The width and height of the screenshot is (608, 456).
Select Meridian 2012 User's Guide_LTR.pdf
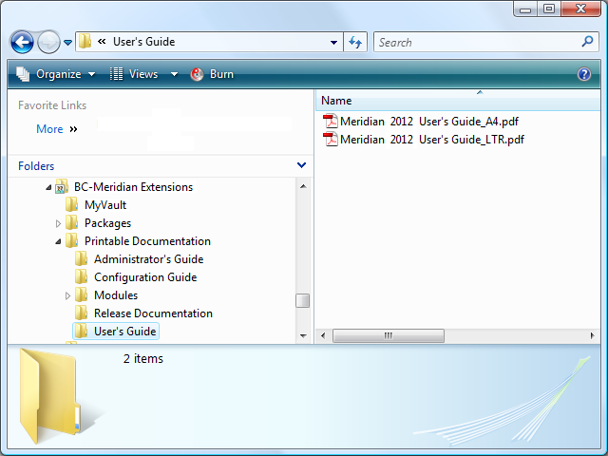pos(432,140)
